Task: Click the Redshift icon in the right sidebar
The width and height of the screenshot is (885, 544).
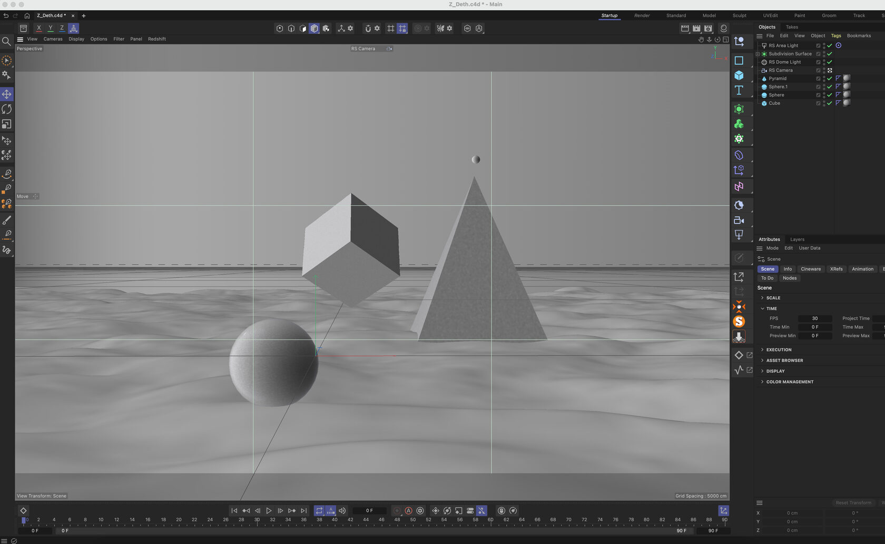Action: (x=740, y=306)
